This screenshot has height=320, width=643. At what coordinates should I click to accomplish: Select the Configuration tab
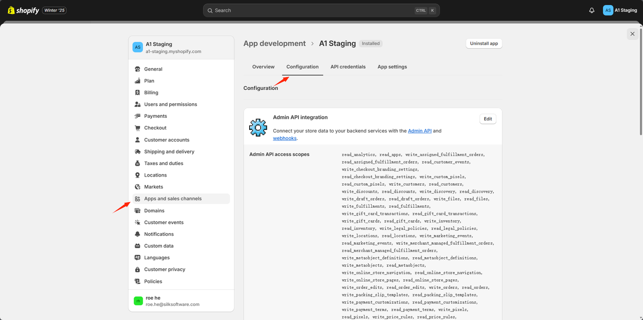[302, 67]
